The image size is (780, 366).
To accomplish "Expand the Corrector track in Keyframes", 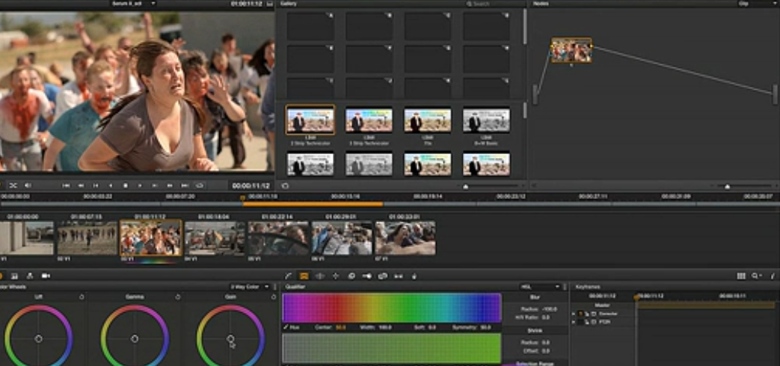I will point(574,314).
